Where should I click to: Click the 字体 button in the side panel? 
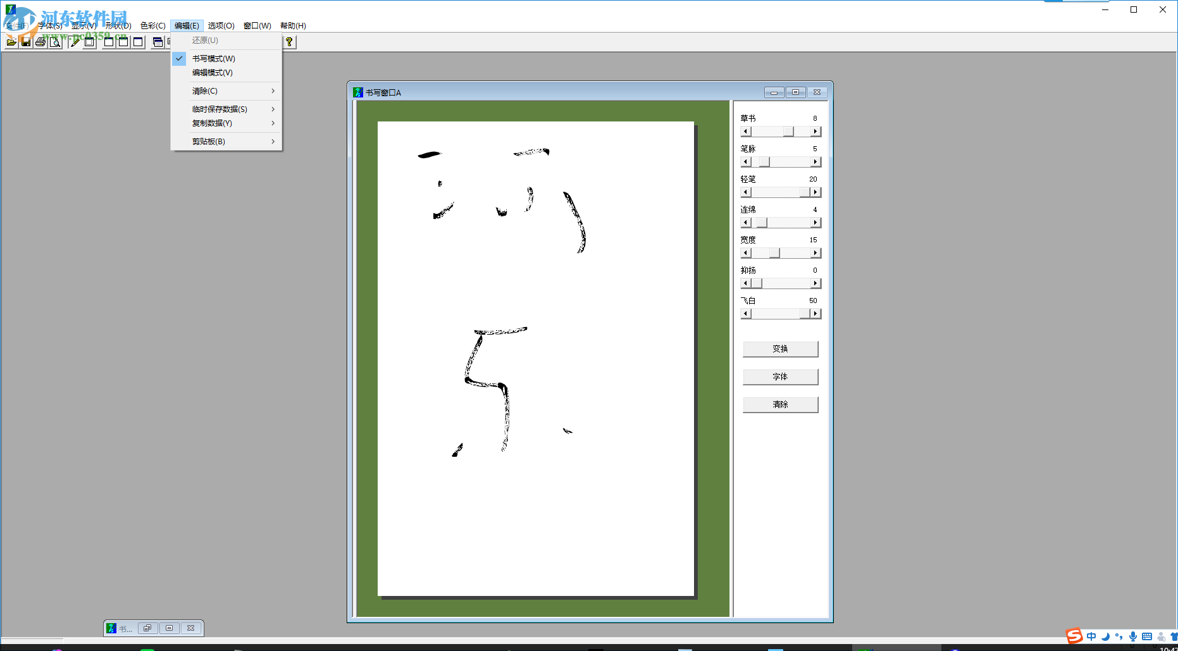(780, 376)
